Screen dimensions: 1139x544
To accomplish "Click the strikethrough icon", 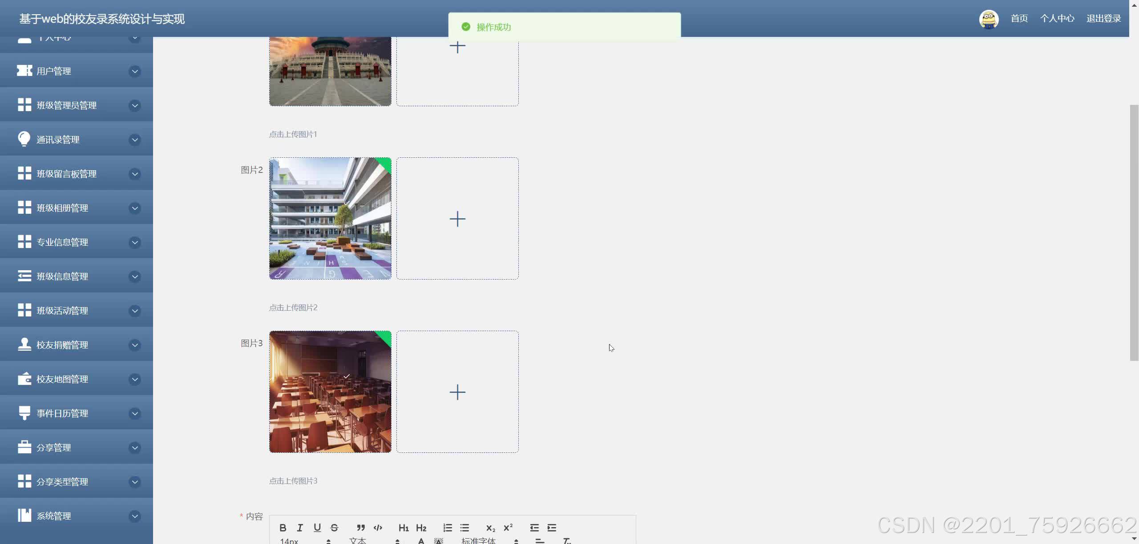I will [335, 528].
